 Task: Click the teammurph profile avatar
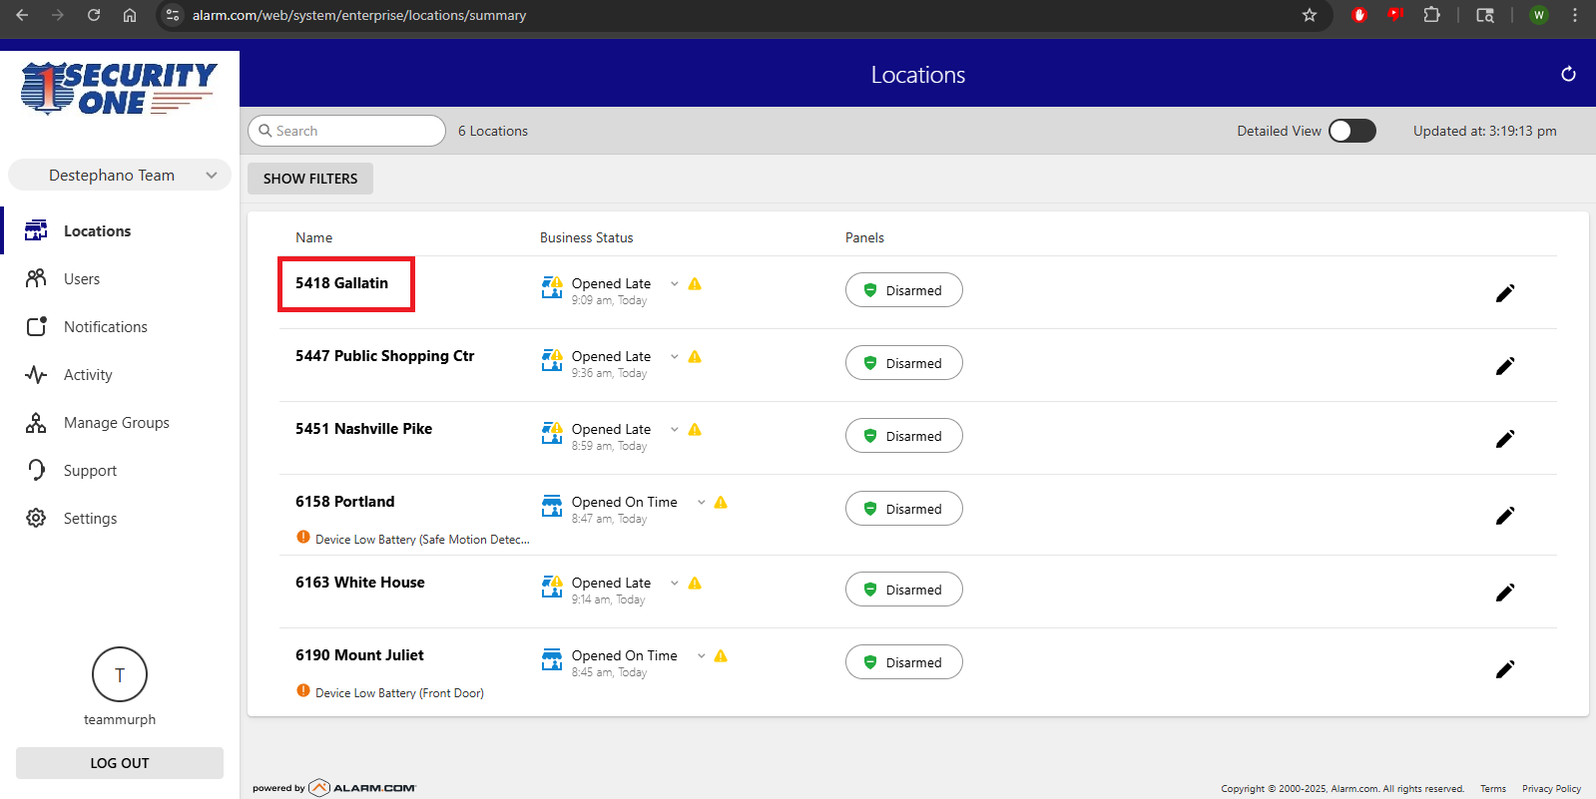(120, 674)
